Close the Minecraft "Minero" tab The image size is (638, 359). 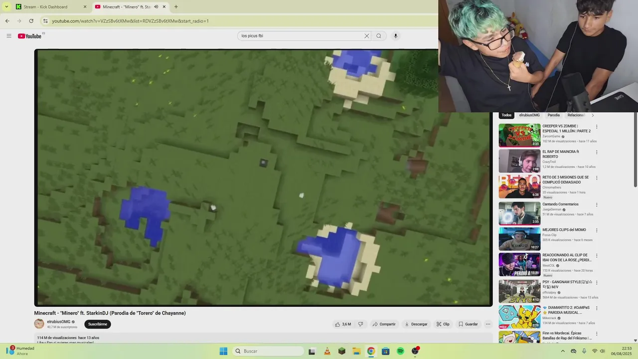(163, 7)
